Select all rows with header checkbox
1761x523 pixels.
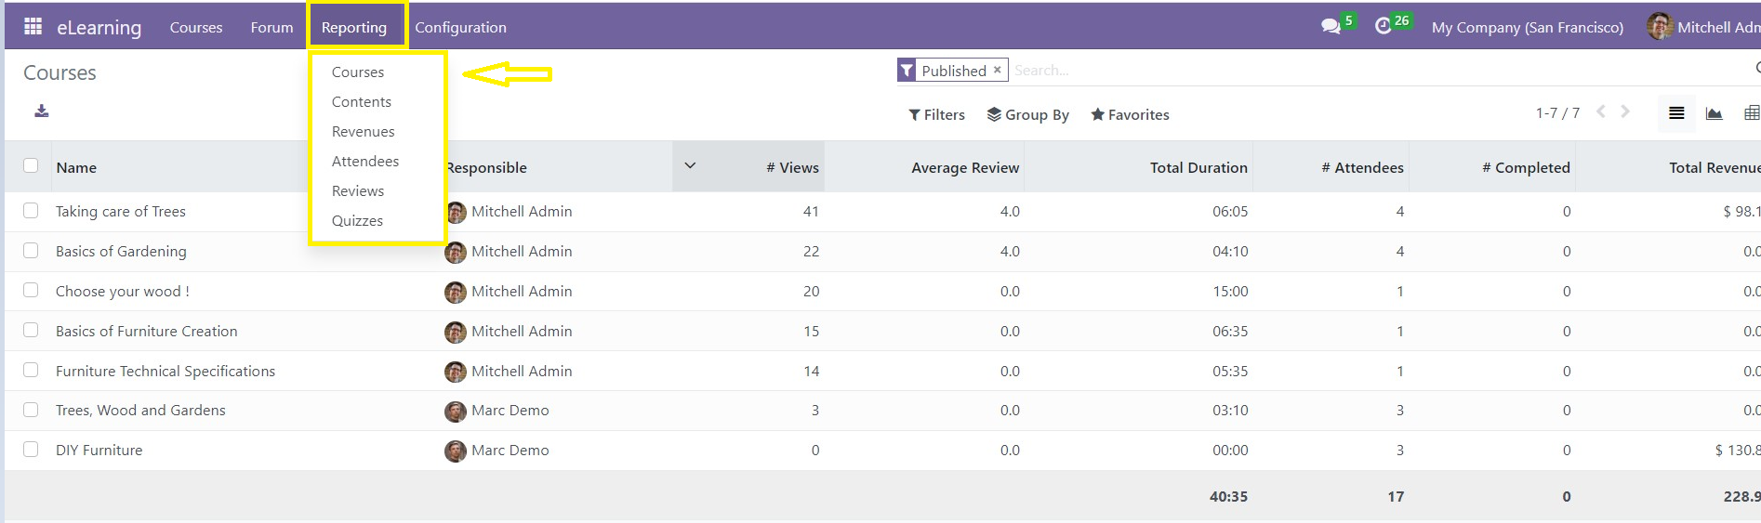31,165
